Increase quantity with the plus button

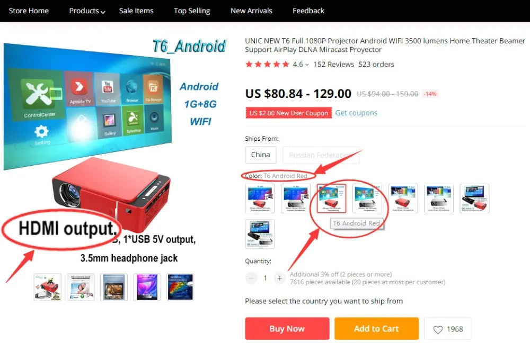coord(279,278)
